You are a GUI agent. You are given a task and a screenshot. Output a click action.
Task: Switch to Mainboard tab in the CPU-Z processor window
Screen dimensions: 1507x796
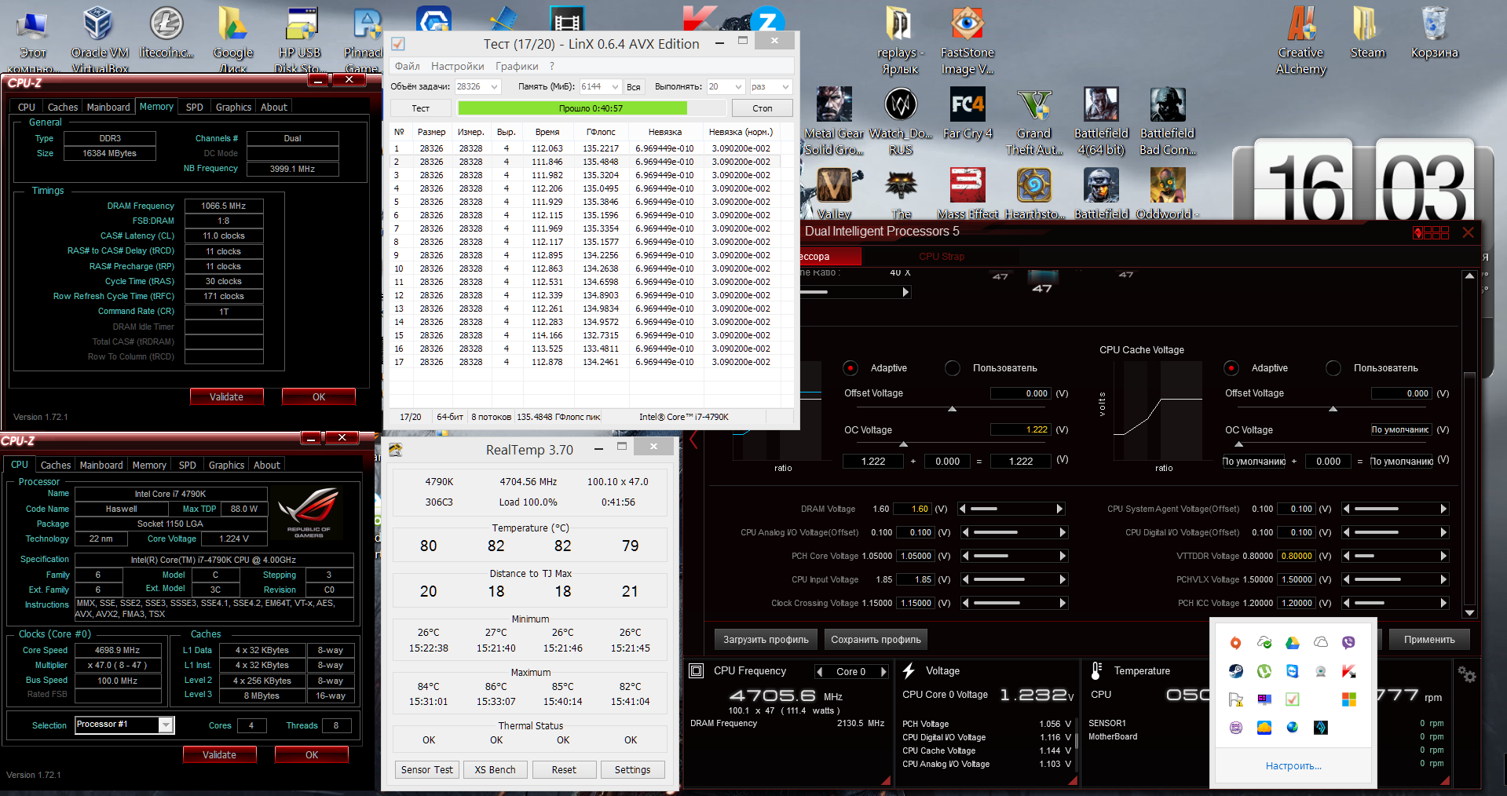click(x=101, y=465)
